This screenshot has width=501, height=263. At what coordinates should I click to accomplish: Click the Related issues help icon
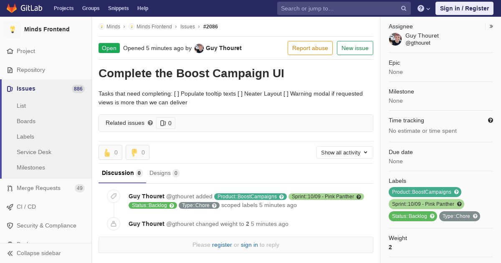[150, 123]
